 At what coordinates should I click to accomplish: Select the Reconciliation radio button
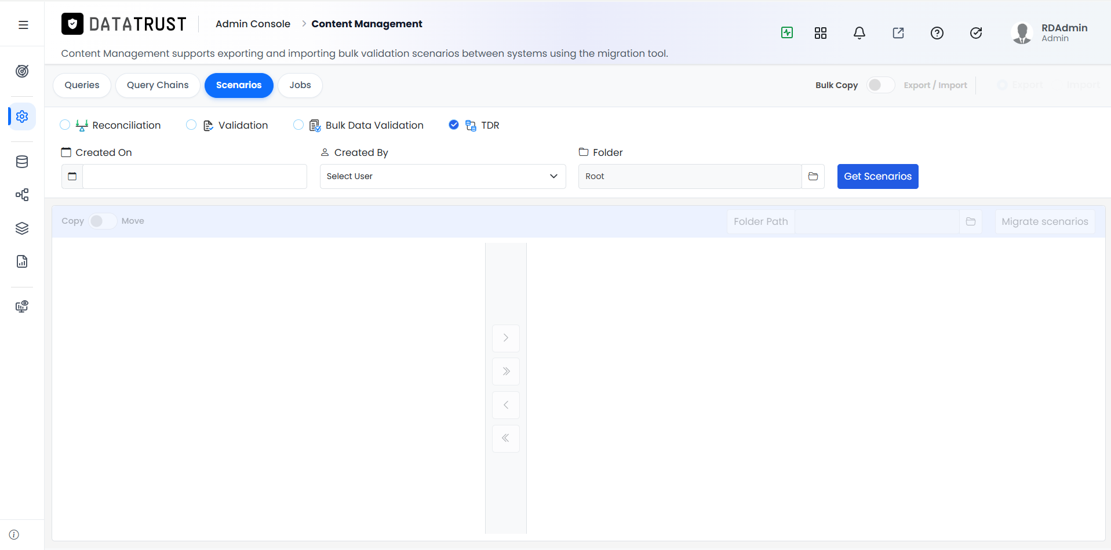point(65,125)
